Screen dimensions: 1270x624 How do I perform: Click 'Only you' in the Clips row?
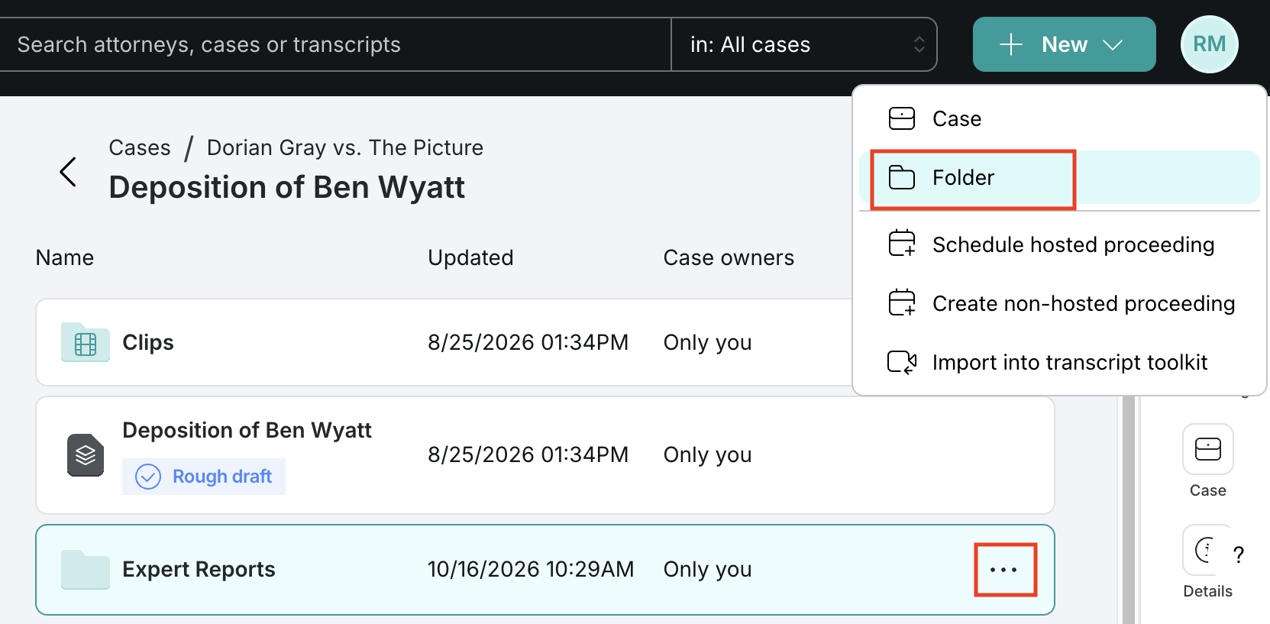pos(708,342)
